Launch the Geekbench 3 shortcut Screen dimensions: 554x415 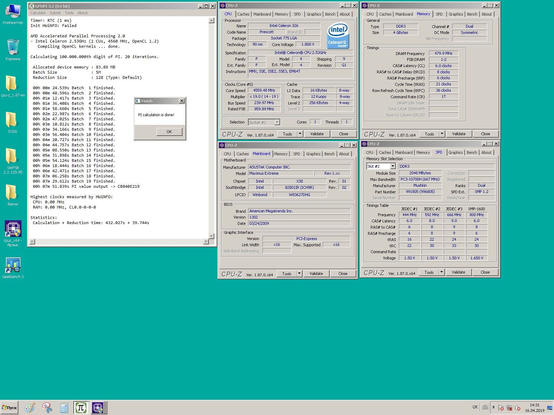coord(13,268)
